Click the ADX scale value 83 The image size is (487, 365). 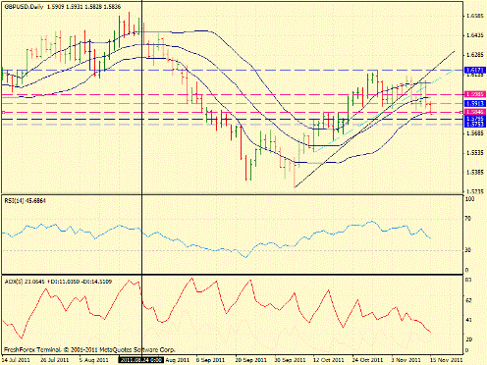tap(468, 280)
